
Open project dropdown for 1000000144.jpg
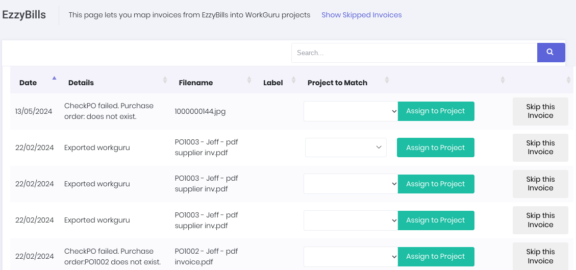351,111
